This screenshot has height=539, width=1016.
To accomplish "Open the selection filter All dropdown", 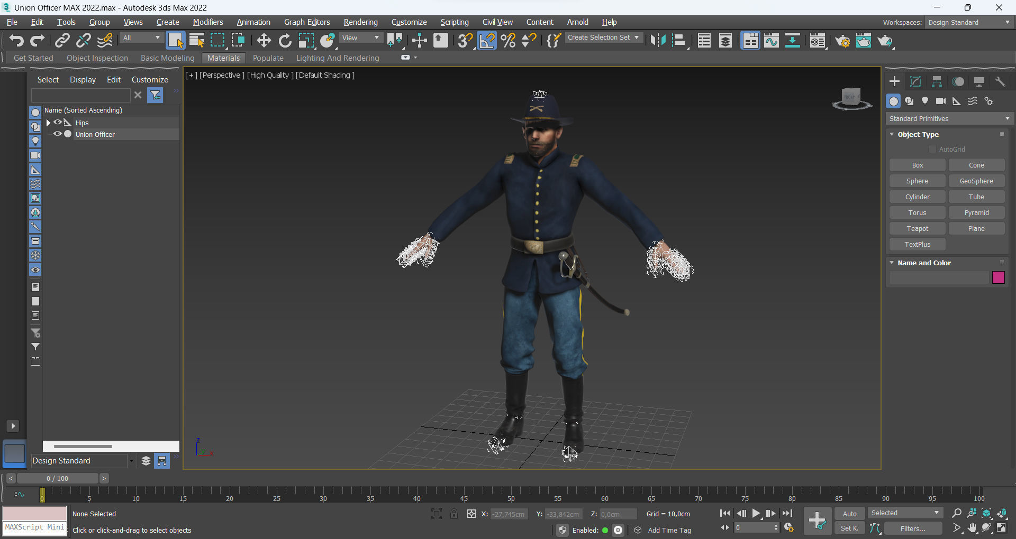I will click(x=141, y=38).
